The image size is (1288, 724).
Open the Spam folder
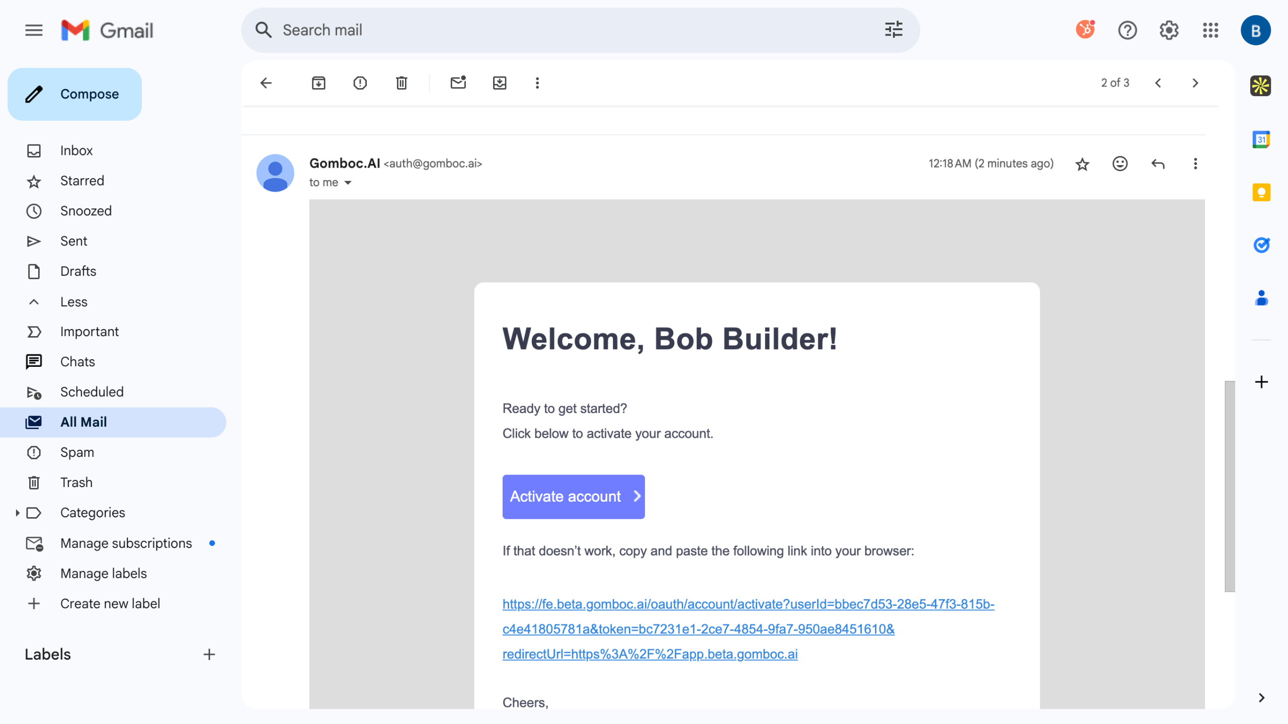(x=77, y=452)
